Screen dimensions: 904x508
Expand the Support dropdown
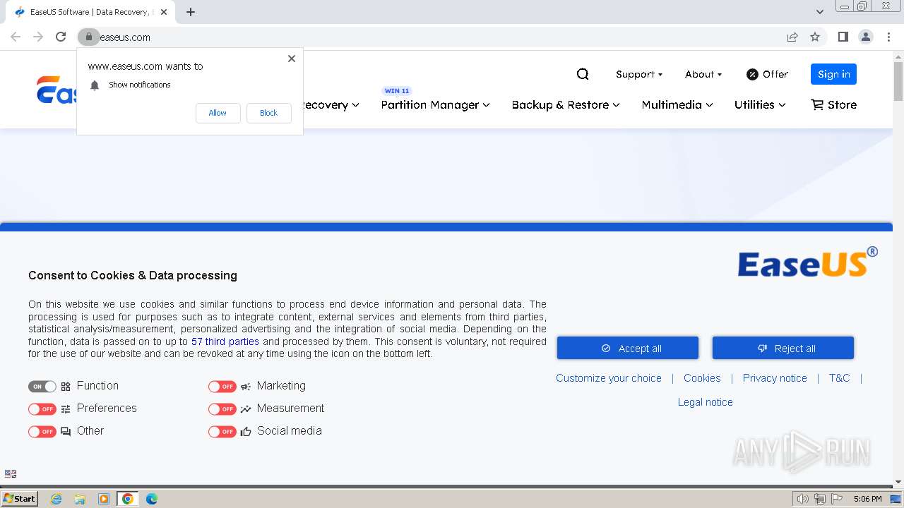[639, 74]
